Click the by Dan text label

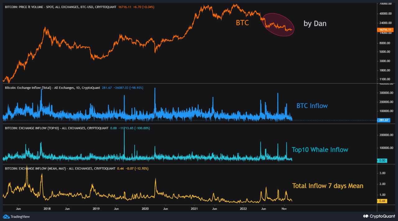[x=315, y=23]
